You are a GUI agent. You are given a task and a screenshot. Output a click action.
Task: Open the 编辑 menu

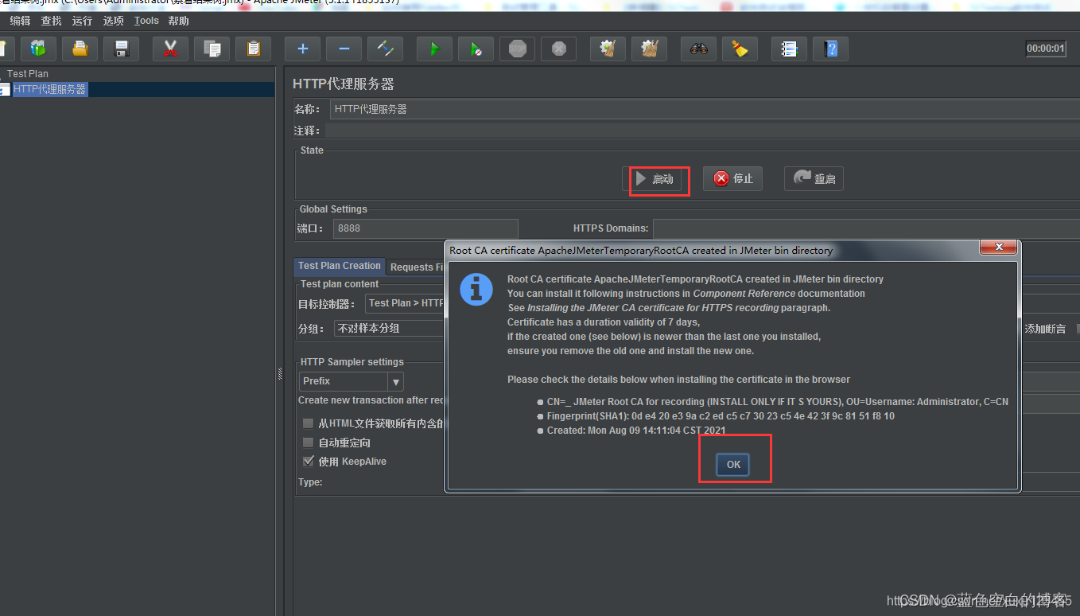click(20, 21)
